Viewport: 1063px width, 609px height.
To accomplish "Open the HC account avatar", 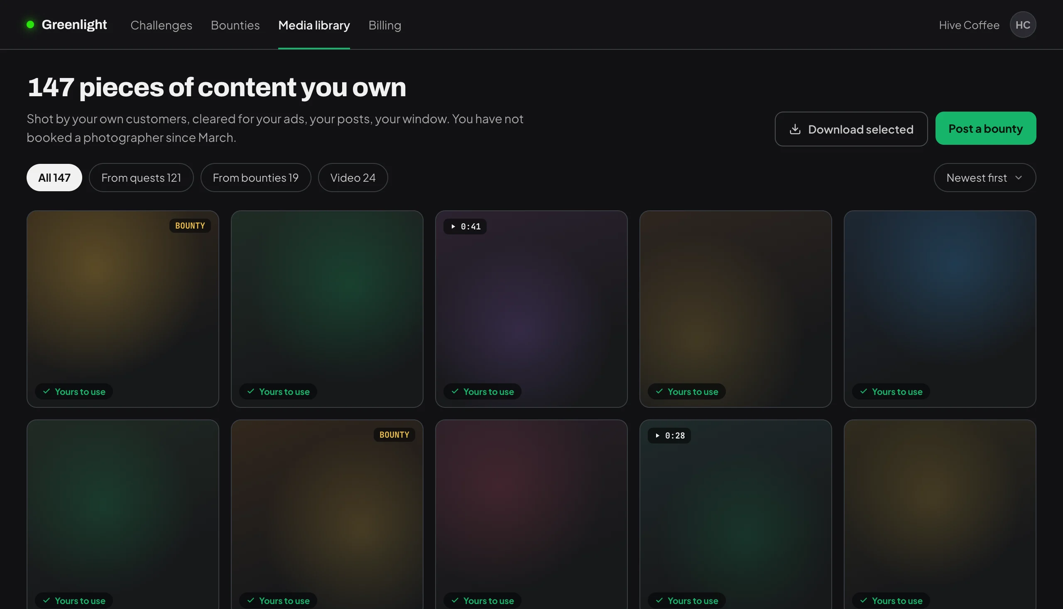I will tap(1022, 24).
